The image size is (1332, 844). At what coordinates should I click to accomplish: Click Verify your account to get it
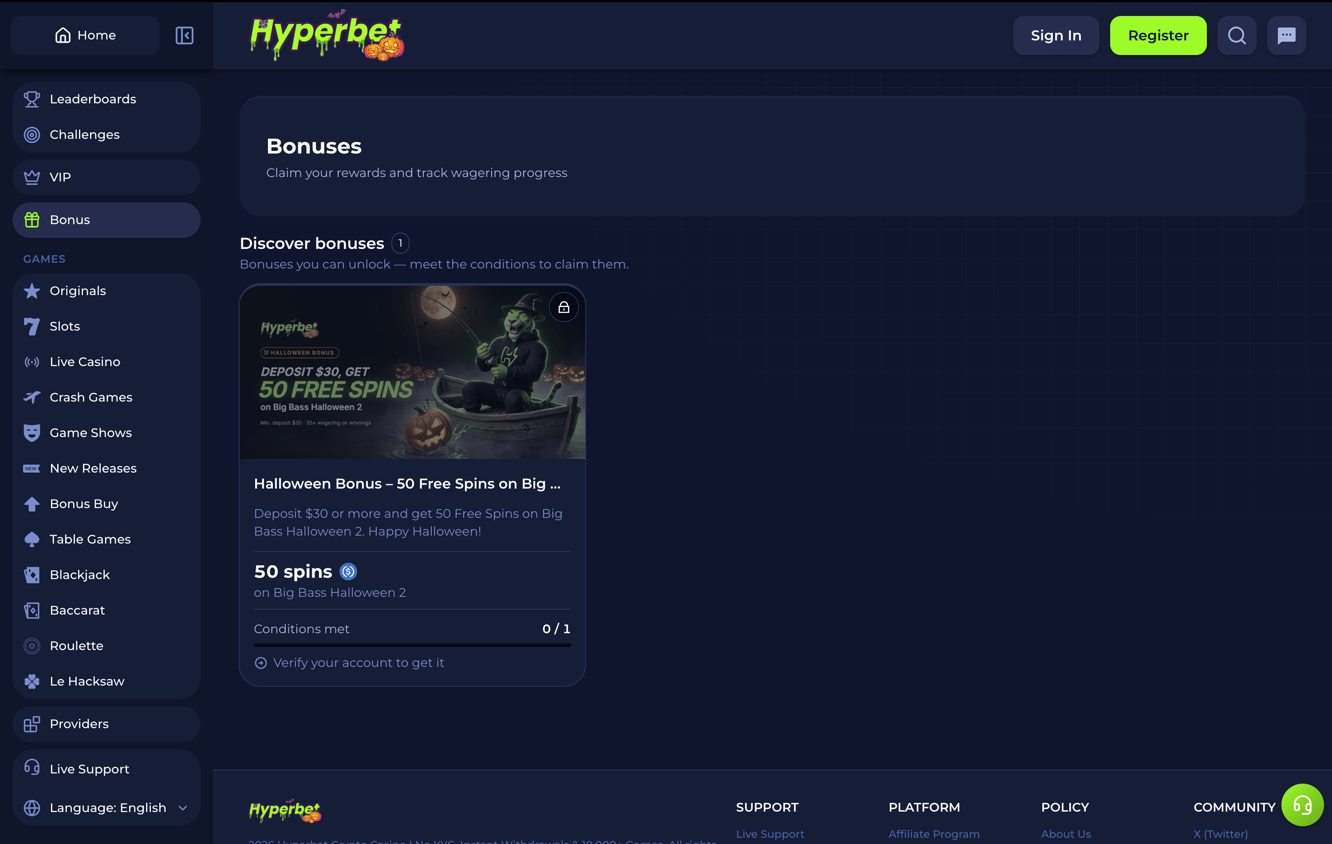pos(349,663)
